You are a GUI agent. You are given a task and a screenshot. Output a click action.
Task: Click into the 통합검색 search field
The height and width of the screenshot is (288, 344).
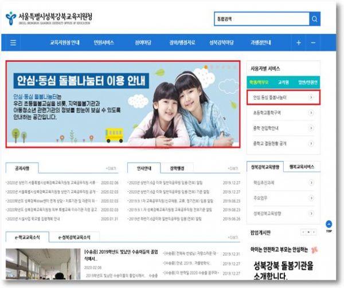click(x=261, y=19)
